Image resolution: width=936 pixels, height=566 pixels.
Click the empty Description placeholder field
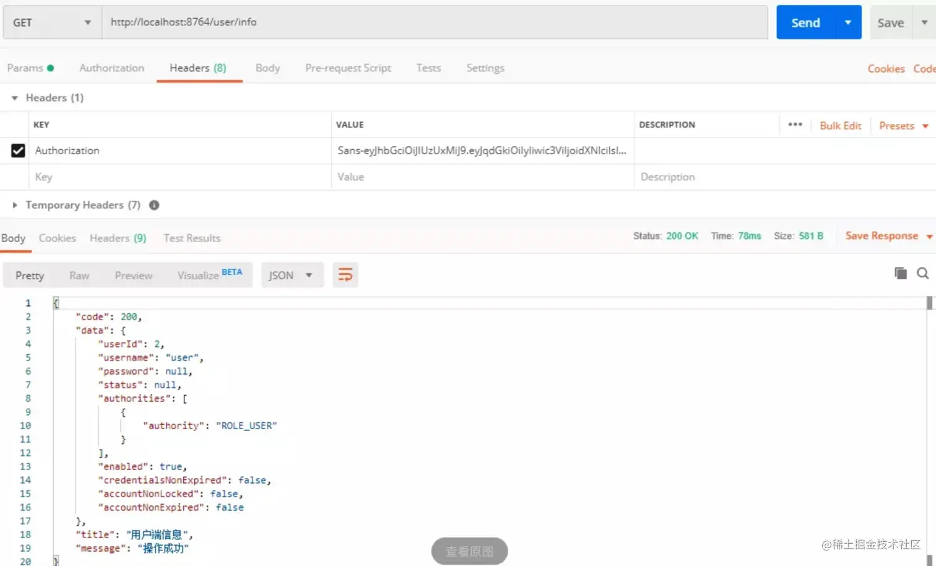[x=785, y=177]
